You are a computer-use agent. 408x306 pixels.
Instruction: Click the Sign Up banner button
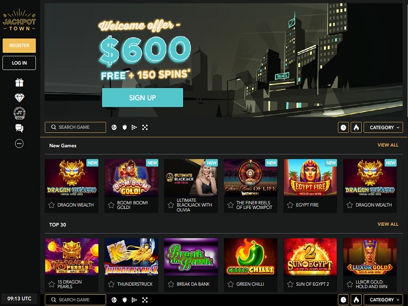(x=142, y=98)
